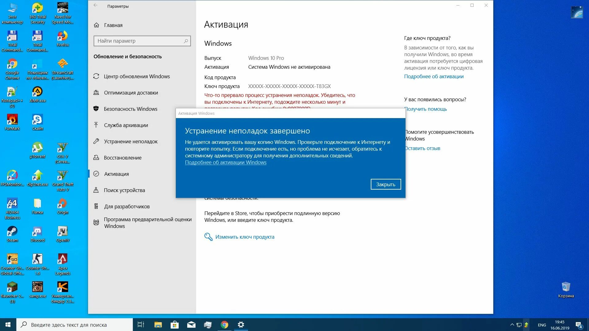Expand hidden icons in the system tray
Screen dimensions: 589x331
[x=512, y=324]
